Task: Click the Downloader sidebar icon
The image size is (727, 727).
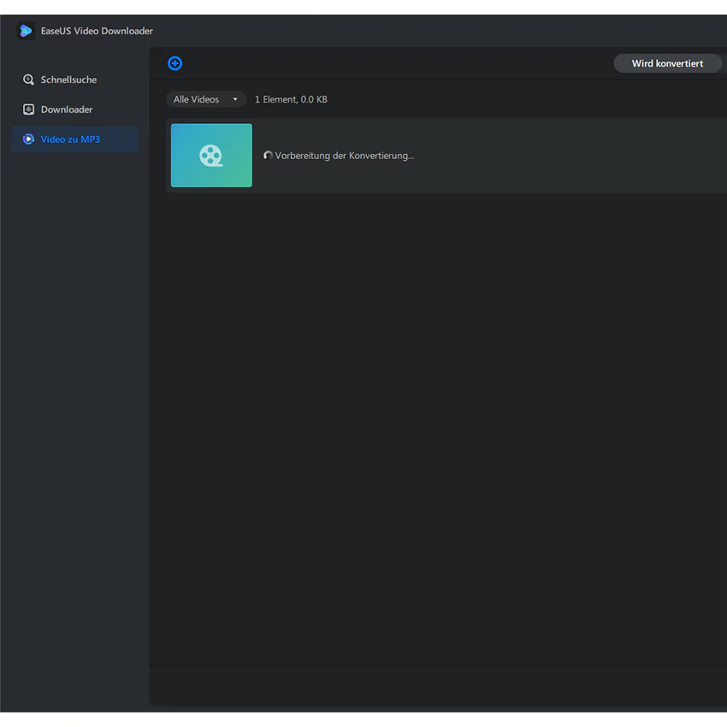Action: (x=28, y=109)
